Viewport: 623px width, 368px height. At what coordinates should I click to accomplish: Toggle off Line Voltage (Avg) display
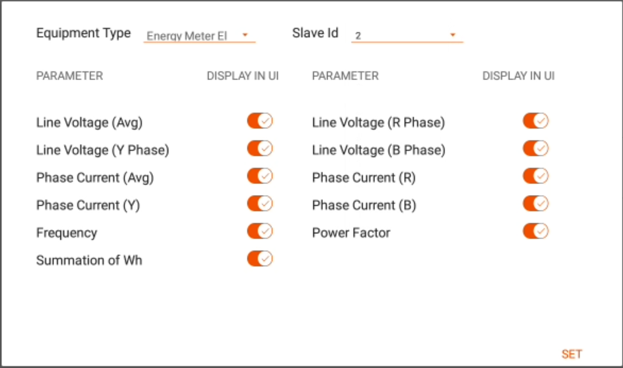point(260,121)
